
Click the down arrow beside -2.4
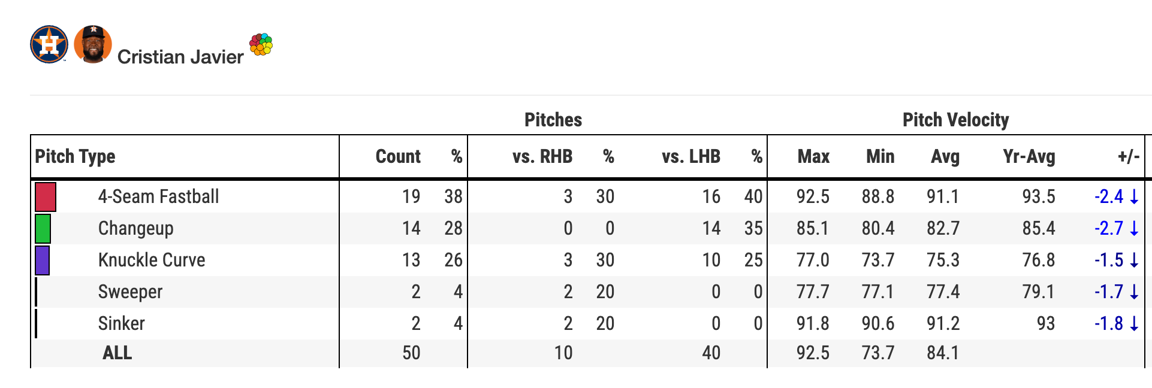(1134, 197)
